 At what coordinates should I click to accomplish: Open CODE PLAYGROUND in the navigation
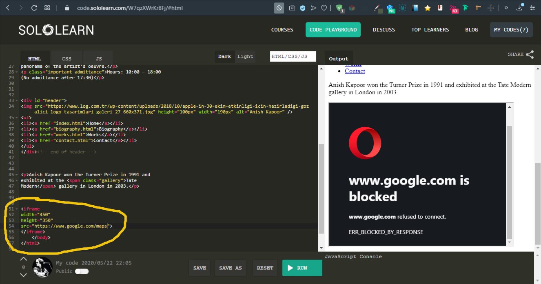point(333,30)
